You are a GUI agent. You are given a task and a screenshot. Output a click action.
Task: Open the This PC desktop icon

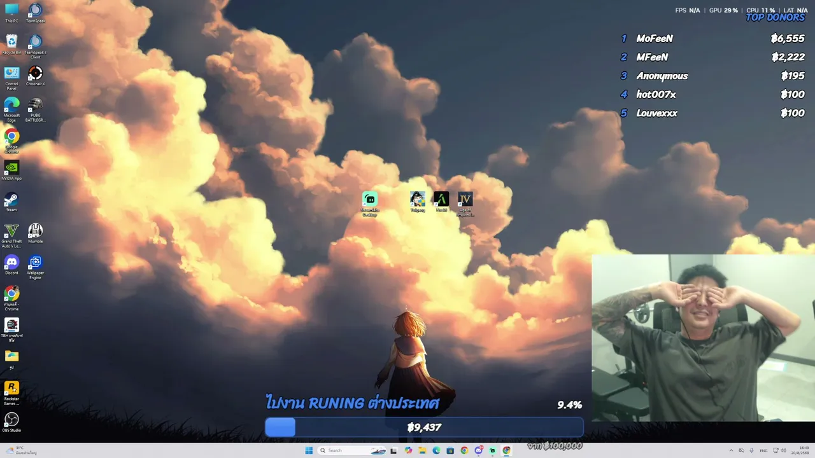tap(11, 13)
